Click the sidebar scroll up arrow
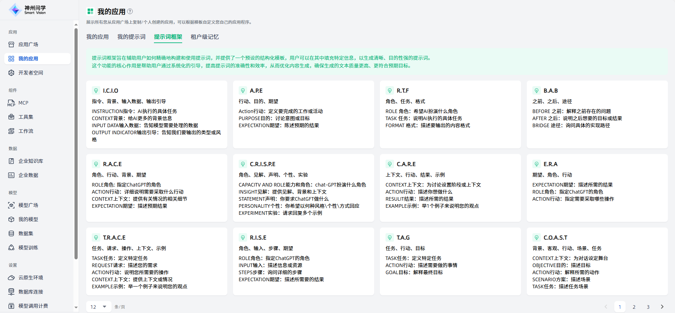 (x=76, y=24)
